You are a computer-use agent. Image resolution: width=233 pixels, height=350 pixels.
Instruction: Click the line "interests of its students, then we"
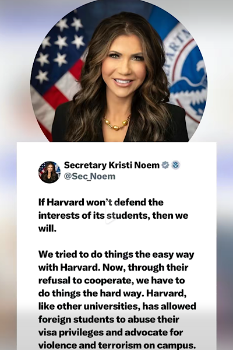coord(113,216)
